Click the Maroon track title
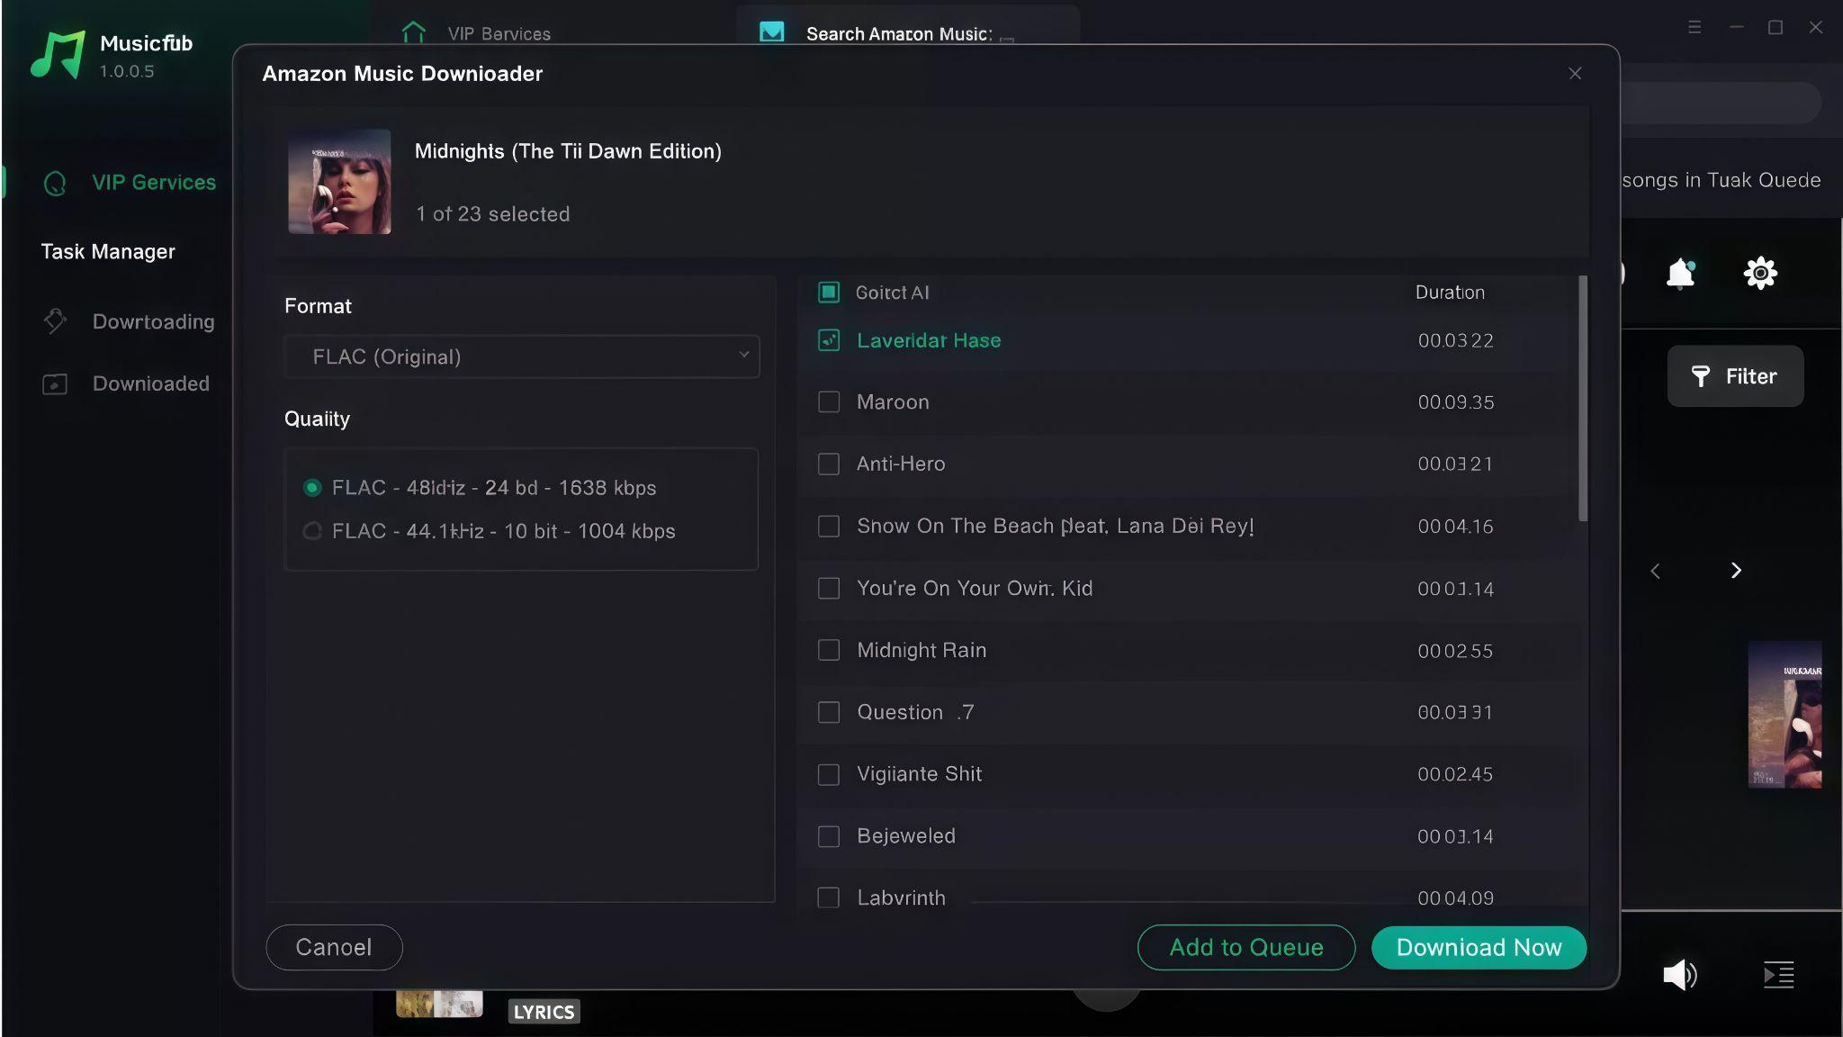The height and width of the screenshot is (1037, 1843). point(893,401)
